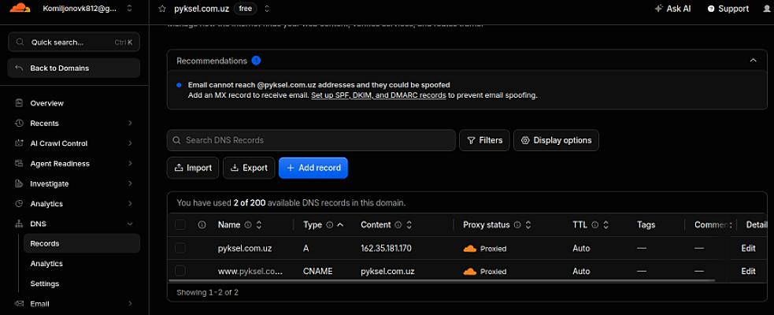Focus the Quick search field
774x315 pixels.
(x=74, y=42)
